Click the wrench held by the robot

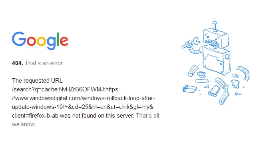191,43
